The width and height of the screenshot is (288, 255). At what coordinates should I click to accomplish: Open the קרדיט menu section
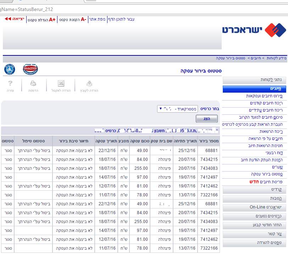254,190
